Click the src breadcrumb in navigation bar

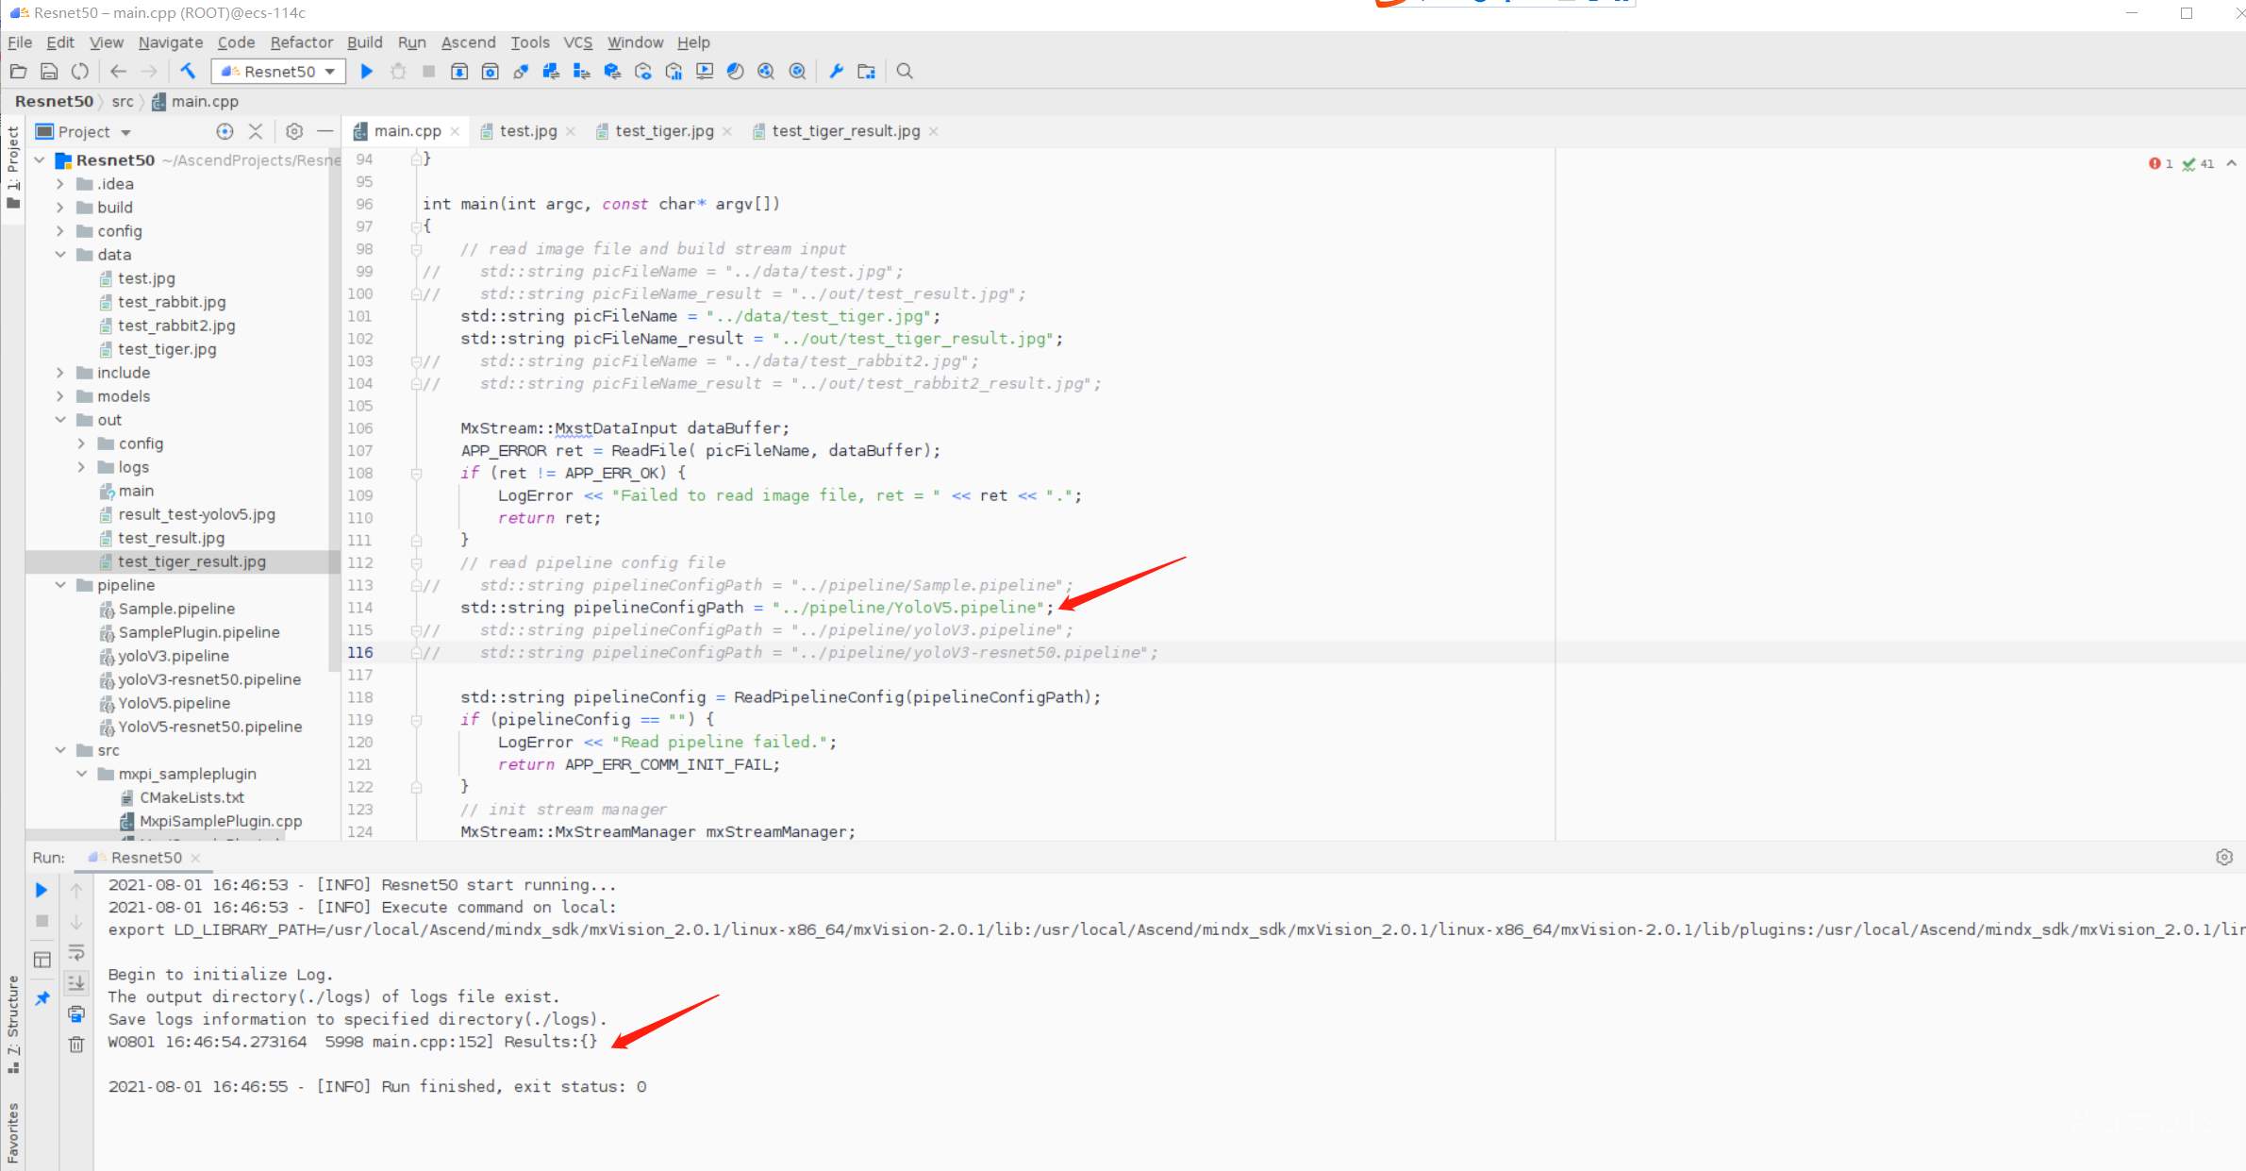tap(123, 101)
